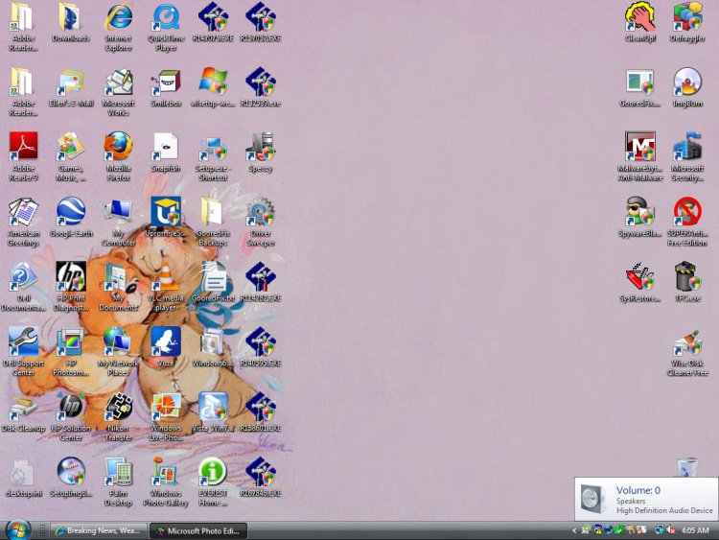This screenshot has height=540, width=719.
Task: Launch Nikon Transfer shortcut
Action: (118, 417)
